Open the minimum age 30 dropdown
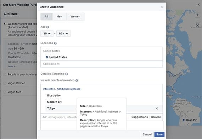202x139 pixels. (47, 34)
